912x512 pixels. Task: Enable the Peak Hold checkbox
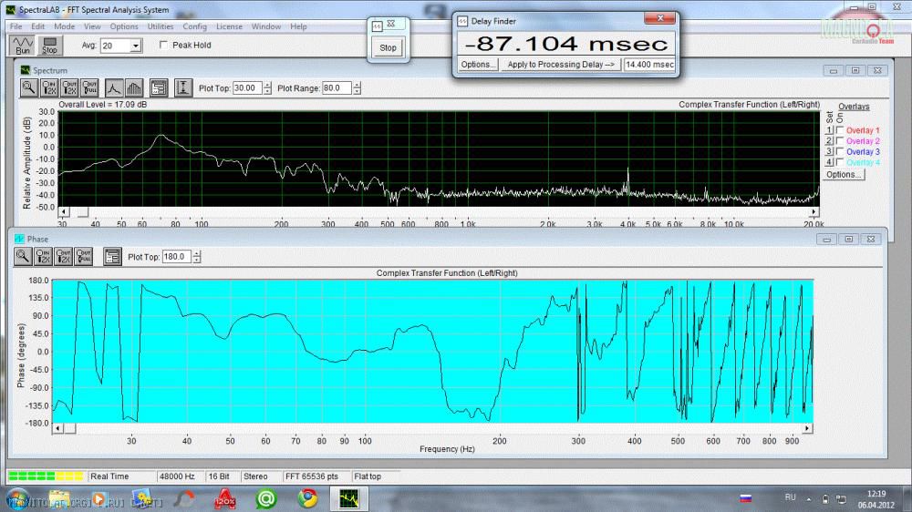click(164, 45)
